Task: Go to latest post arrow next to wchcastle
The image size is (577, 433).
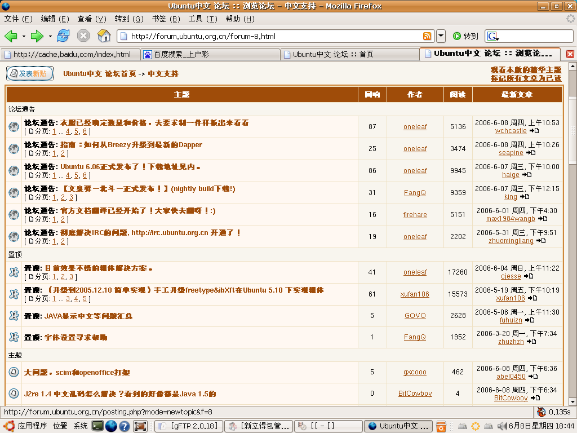Action: point(534,131)
